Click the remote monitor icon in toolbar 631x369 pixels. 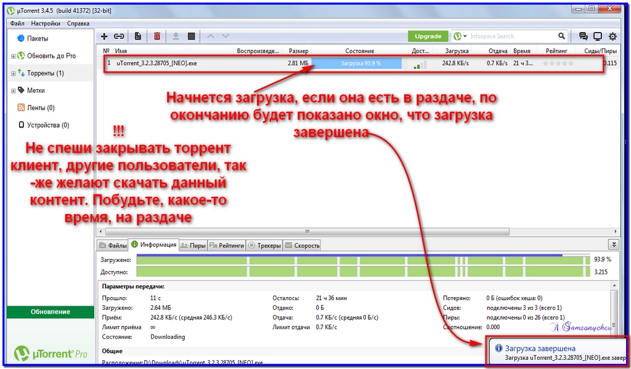click(x=598, y=36)
